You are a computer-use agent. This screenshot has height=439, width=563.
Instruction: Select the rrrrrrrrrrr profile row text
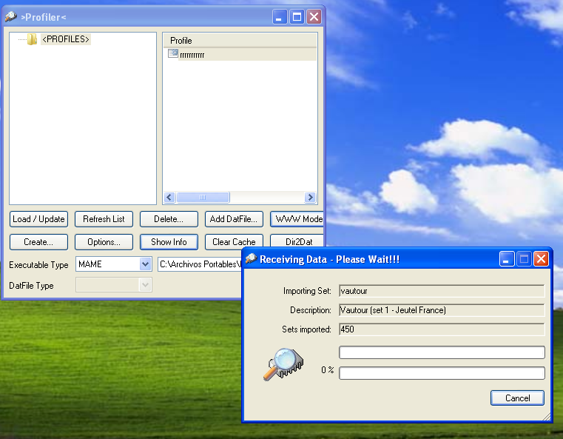click(192, 55)
